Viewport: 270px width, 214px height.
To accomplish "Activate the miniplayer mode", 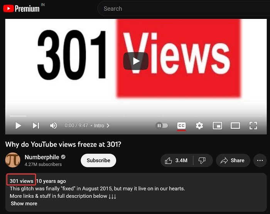I will [x=217, y=125].
